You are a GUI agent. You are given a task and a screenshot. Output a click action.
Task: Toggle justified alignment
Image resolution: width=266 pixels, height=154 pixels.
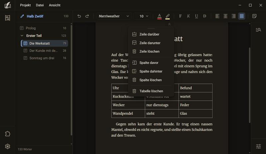point(242,16)
